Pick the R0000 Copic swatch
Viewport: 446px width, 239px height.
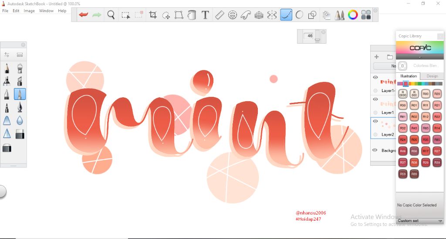tap(403, 94)
